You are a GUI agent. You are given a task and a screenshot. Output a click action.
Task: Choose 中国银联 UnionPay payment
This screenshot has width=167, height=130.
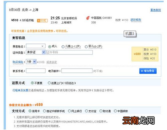tap(115, 111)
